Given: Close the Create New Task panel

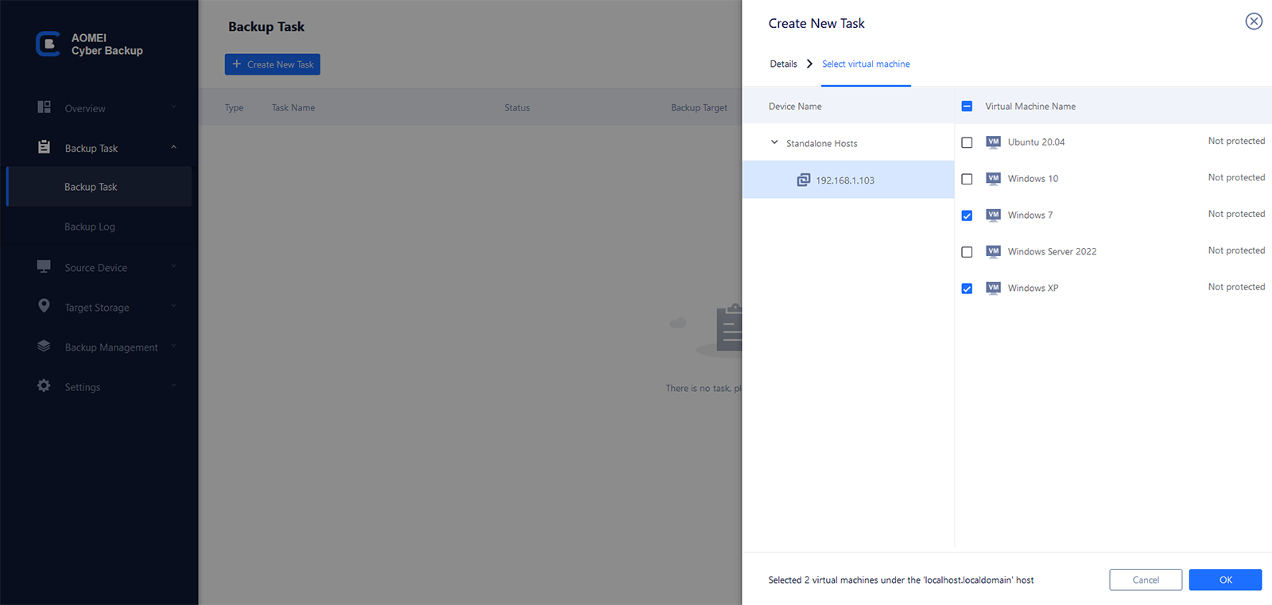Looking at the screenshot, I should click(1254, 21).
